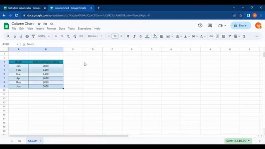Open the font family dropdown
265x149 pixels.
pos(95,36)
